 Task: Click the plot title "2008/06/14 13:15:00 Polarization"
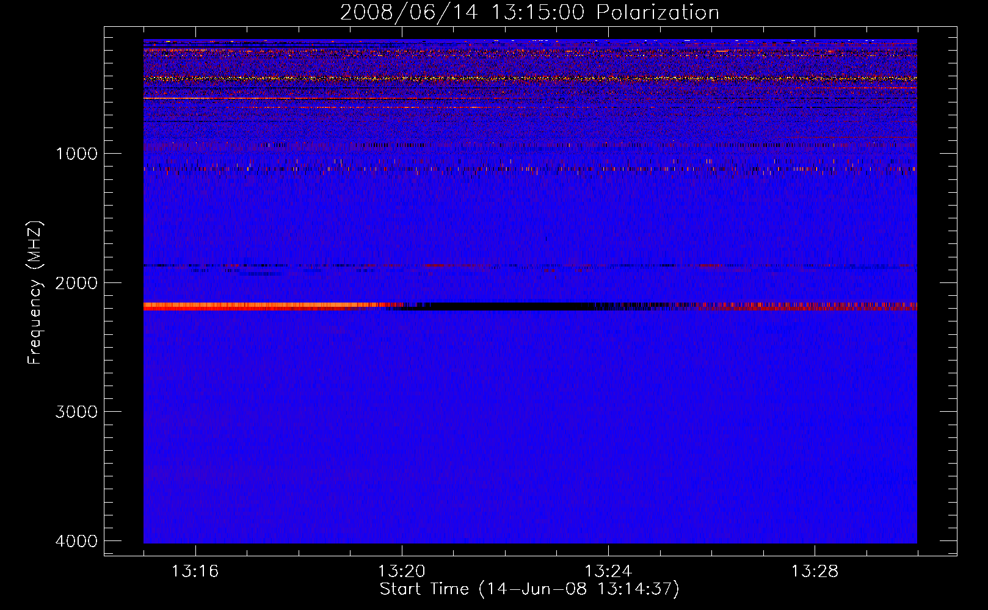click(529, 12)
